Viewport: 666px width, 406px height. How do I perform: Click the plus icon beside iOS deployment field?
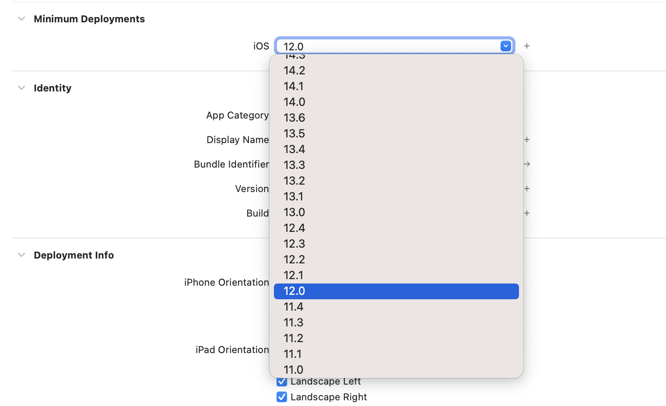[527, 46]
